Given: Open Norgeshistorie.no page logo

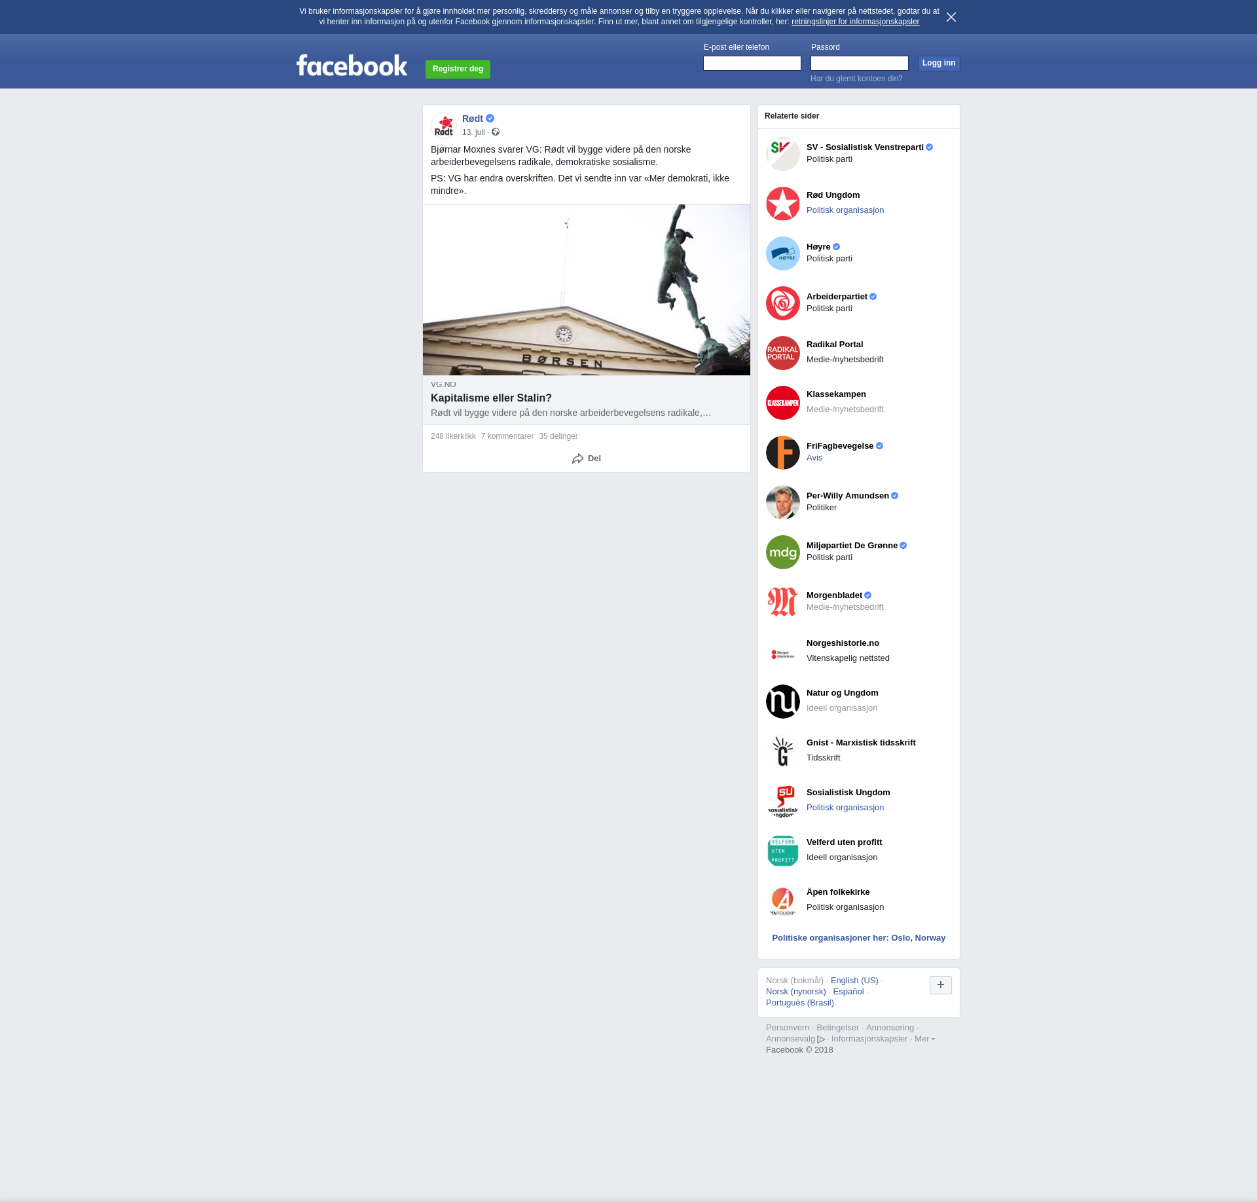Looking at the screenshot, I should (x=783, y=652).
